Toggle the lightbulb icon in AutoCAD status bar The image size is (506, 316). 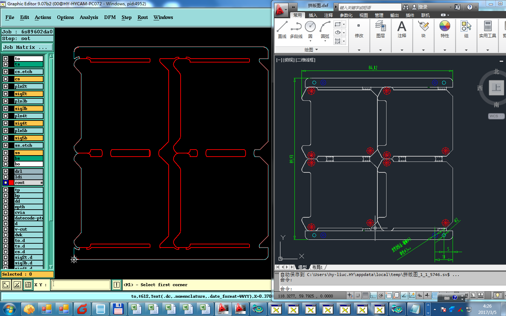497,296
